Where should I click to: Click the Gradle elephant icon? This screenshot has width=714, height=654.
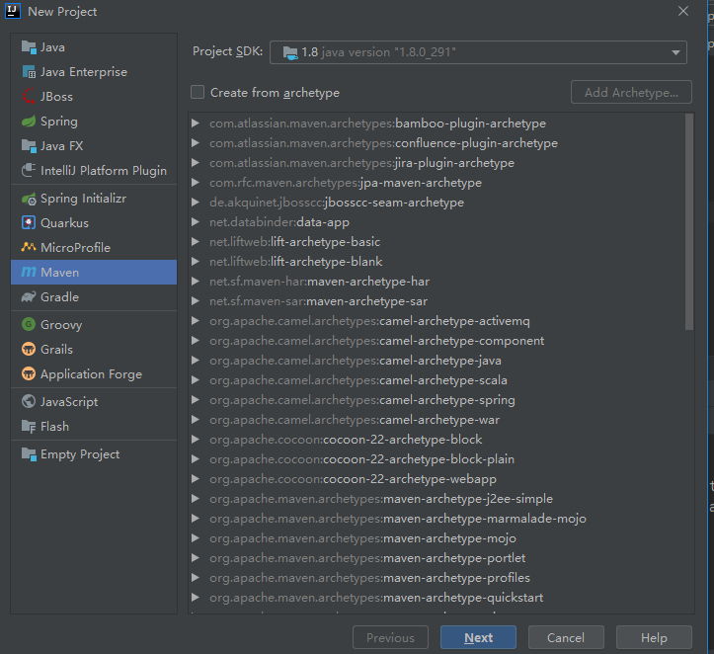tap(29, 297)
